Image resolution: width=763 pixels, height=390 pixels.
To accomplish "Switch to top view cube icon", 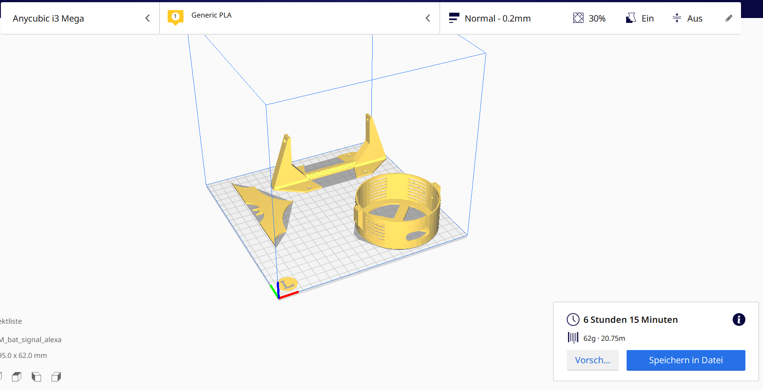I will pos(17,377).
